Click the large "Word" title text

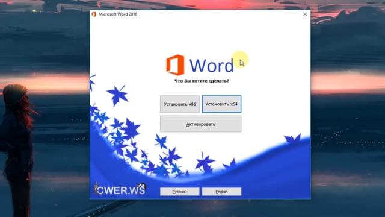coord(211,66)
